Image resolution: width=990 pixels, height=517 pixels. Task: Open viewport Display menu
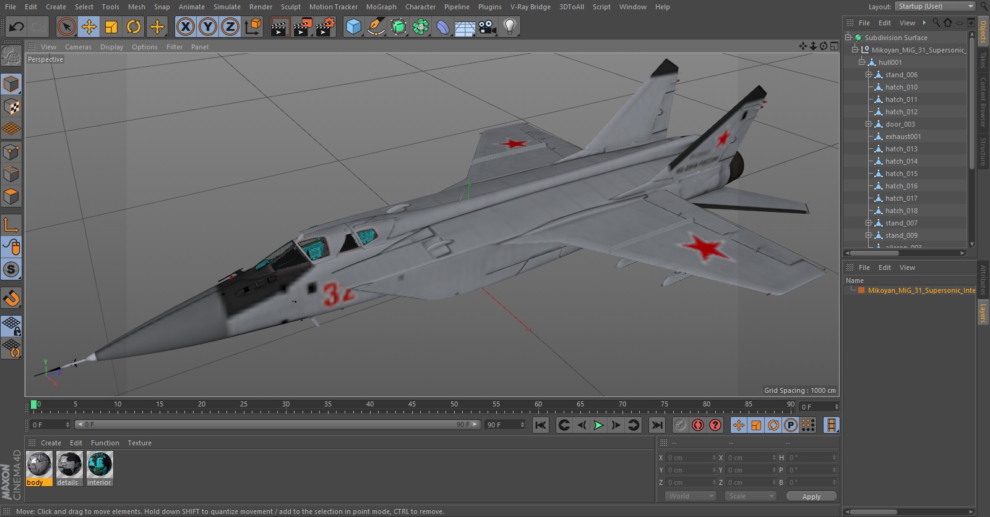pyautogui.click(x=111, y=47)
